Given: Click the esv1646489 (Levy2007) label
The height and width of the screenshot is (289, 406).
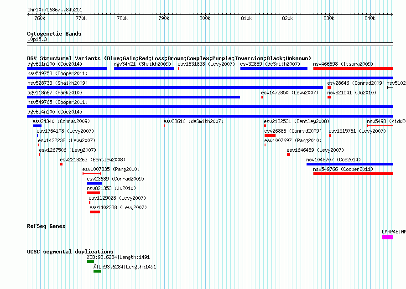Looking at the screenshot, I should click(x=315, y=150).
